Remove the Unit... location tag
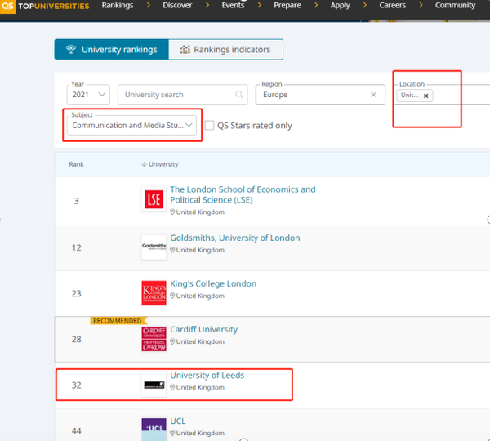Screen dimensions: 490x441 pyautogui.click(x=425, y=96)
